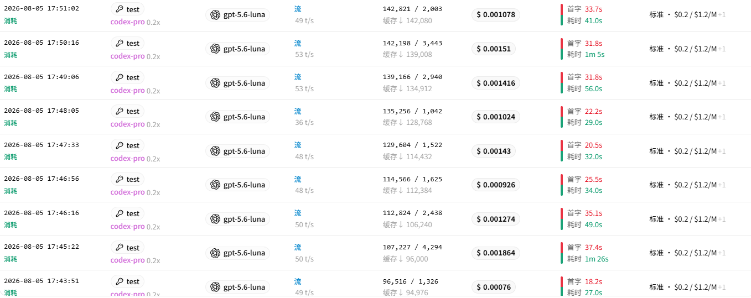The image size is (751, 298).
Task: Click the +1 pricing extra in the 17:45:22 row
Action: point(722,253)
